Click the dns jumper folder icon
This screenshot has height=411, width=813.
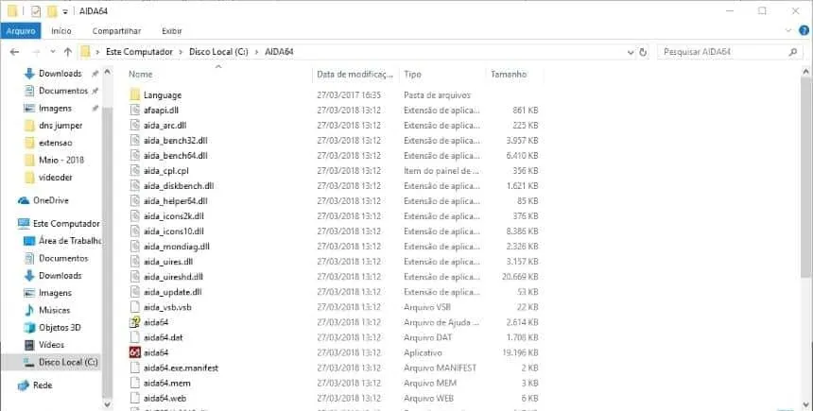click(29, 126)
